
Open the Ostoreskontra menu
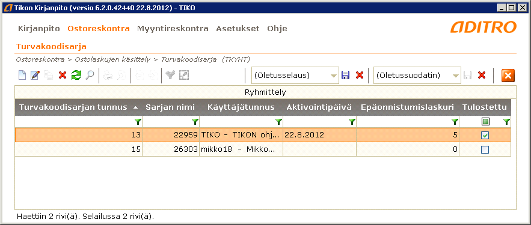[99, 29]
